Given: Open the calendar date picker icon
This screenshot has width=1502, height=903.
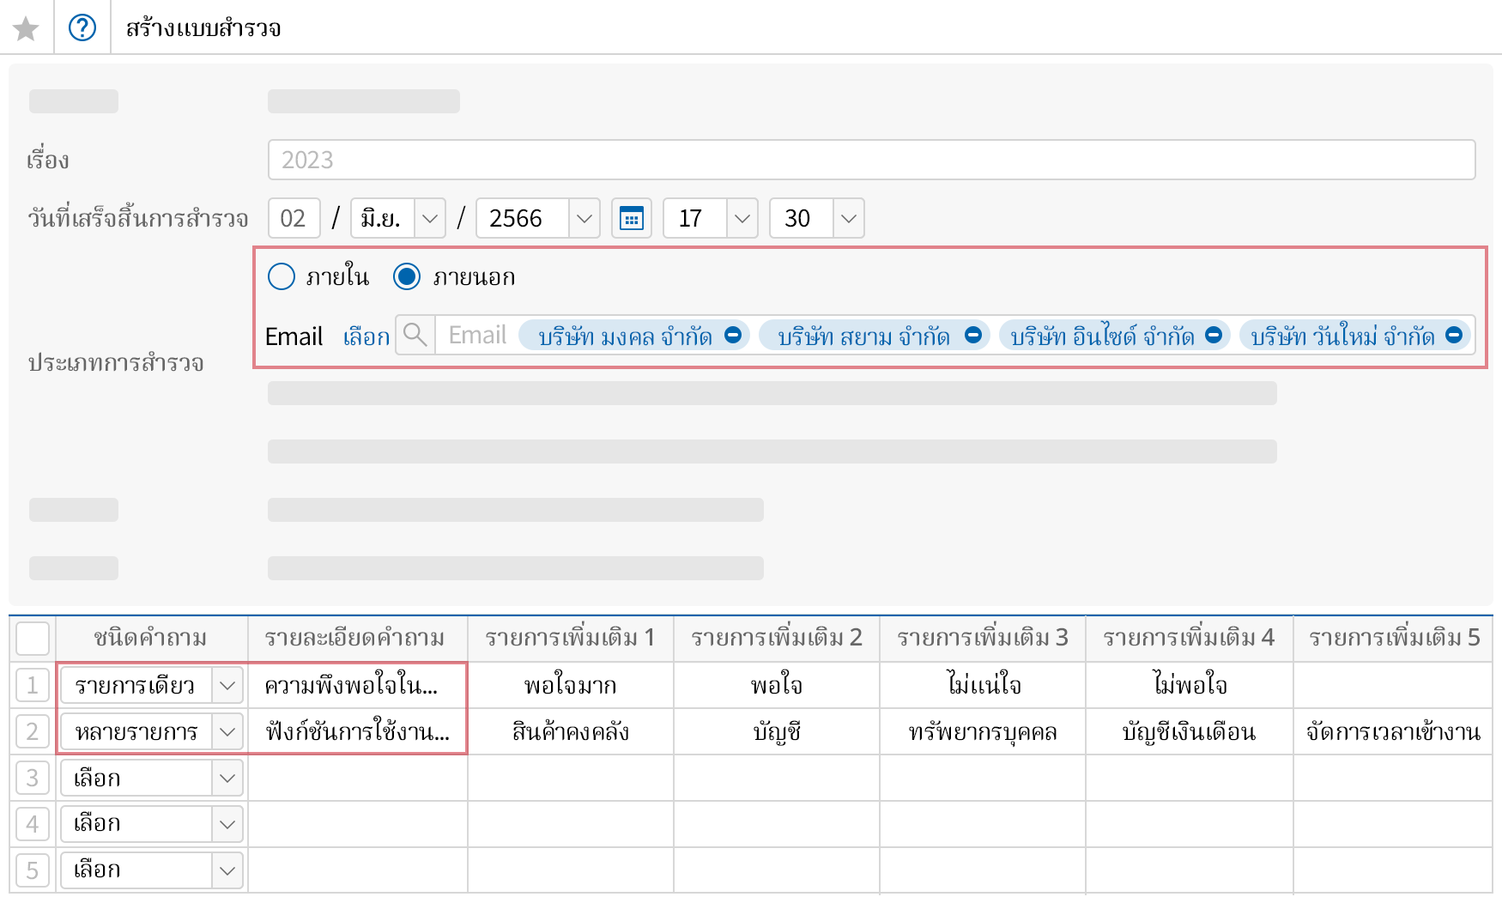Looking at the screenshot, I should [x=632, y=219].
